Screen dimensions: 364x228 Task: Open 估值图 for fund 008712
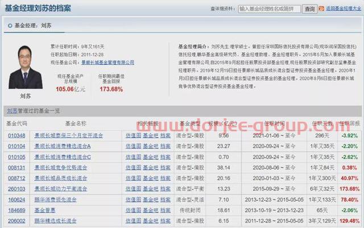pos(133,179)
